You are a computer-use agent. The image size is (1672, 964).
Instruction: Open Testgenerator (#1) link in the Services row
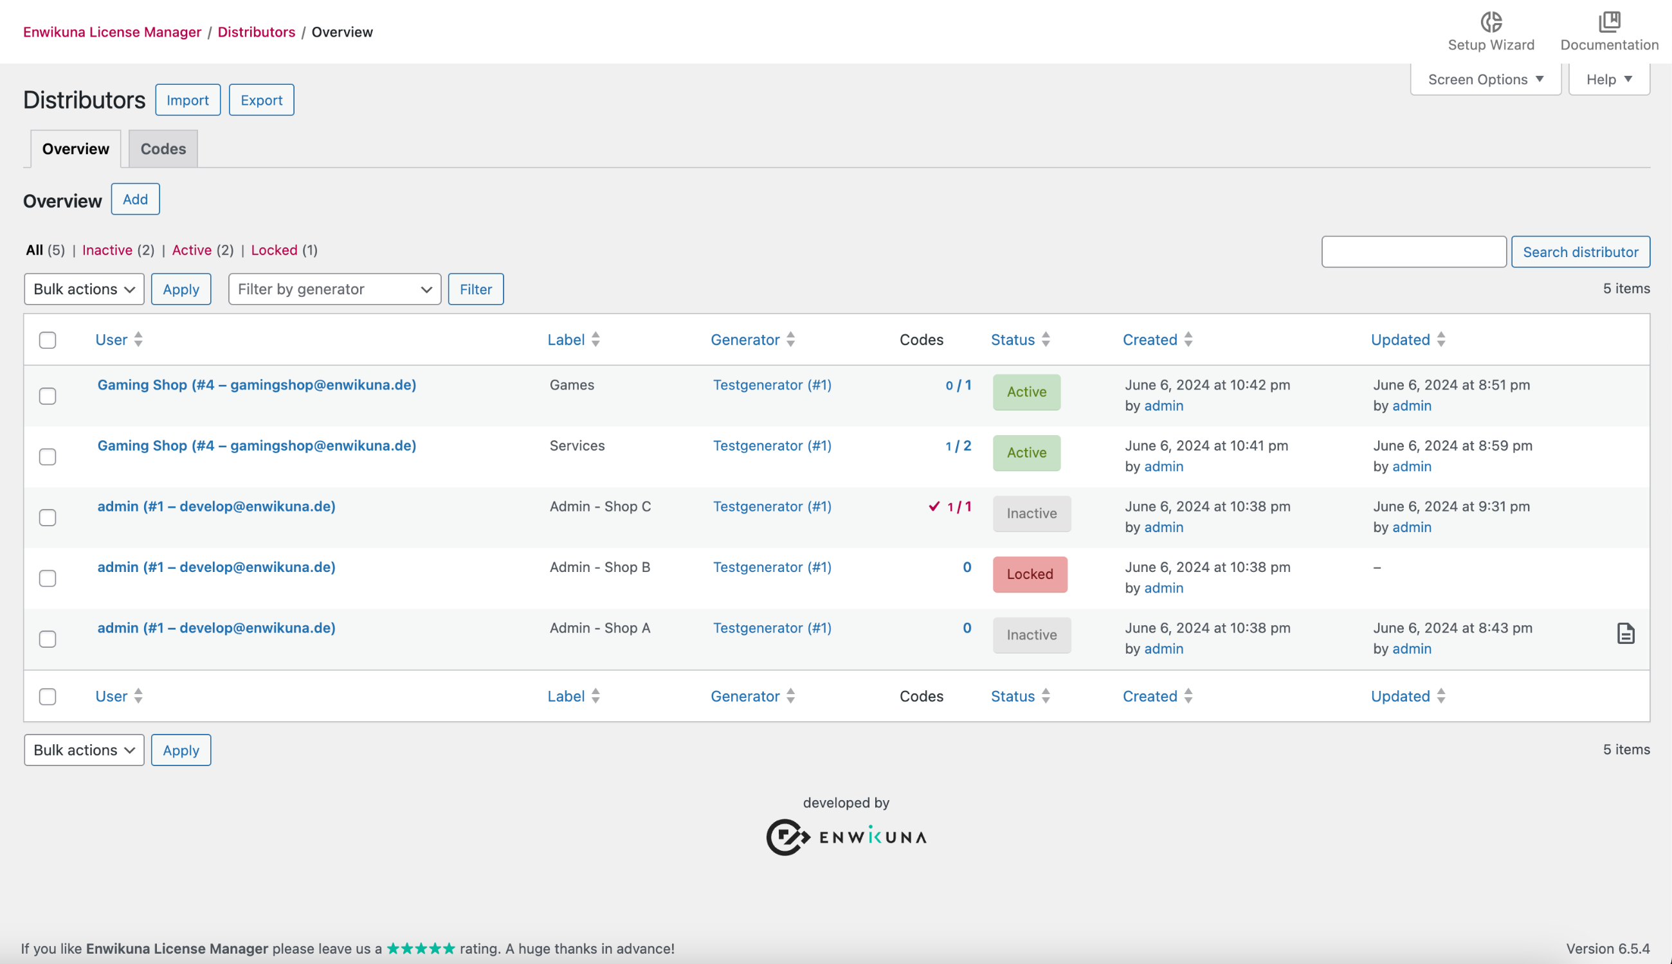click(772, 445)
